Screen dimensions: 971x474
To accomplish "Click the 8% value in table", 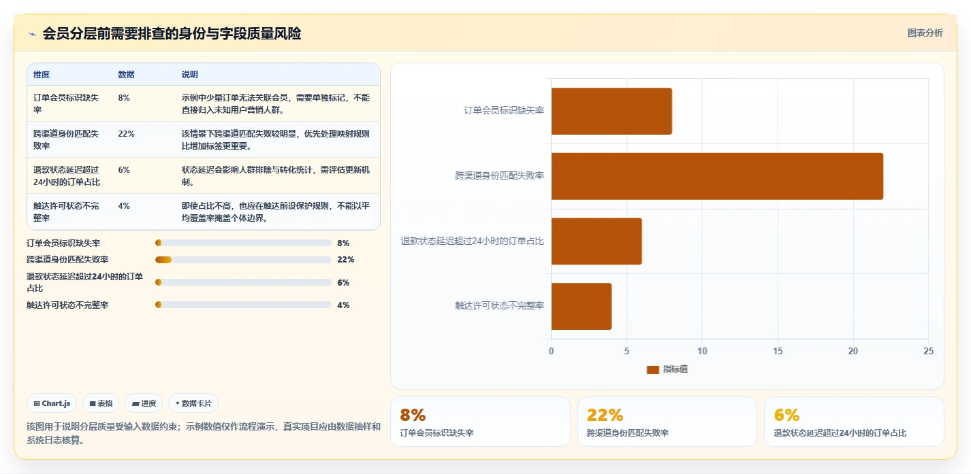I will pos(123,98).
